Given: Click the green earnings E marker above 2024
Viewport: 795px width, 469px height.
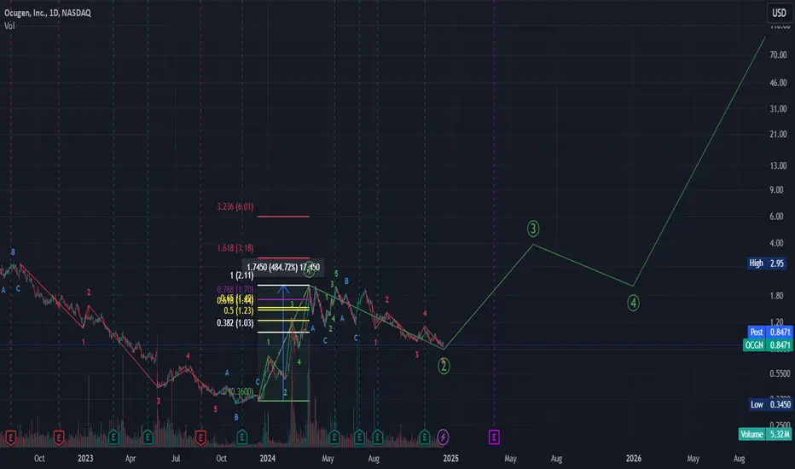Looking at the screenshot, I should coord(242,437).
